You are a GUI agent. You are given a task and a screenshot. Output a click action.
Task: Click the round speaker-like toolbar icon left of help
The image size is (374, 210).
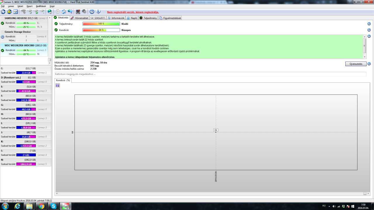coord(84,12)
